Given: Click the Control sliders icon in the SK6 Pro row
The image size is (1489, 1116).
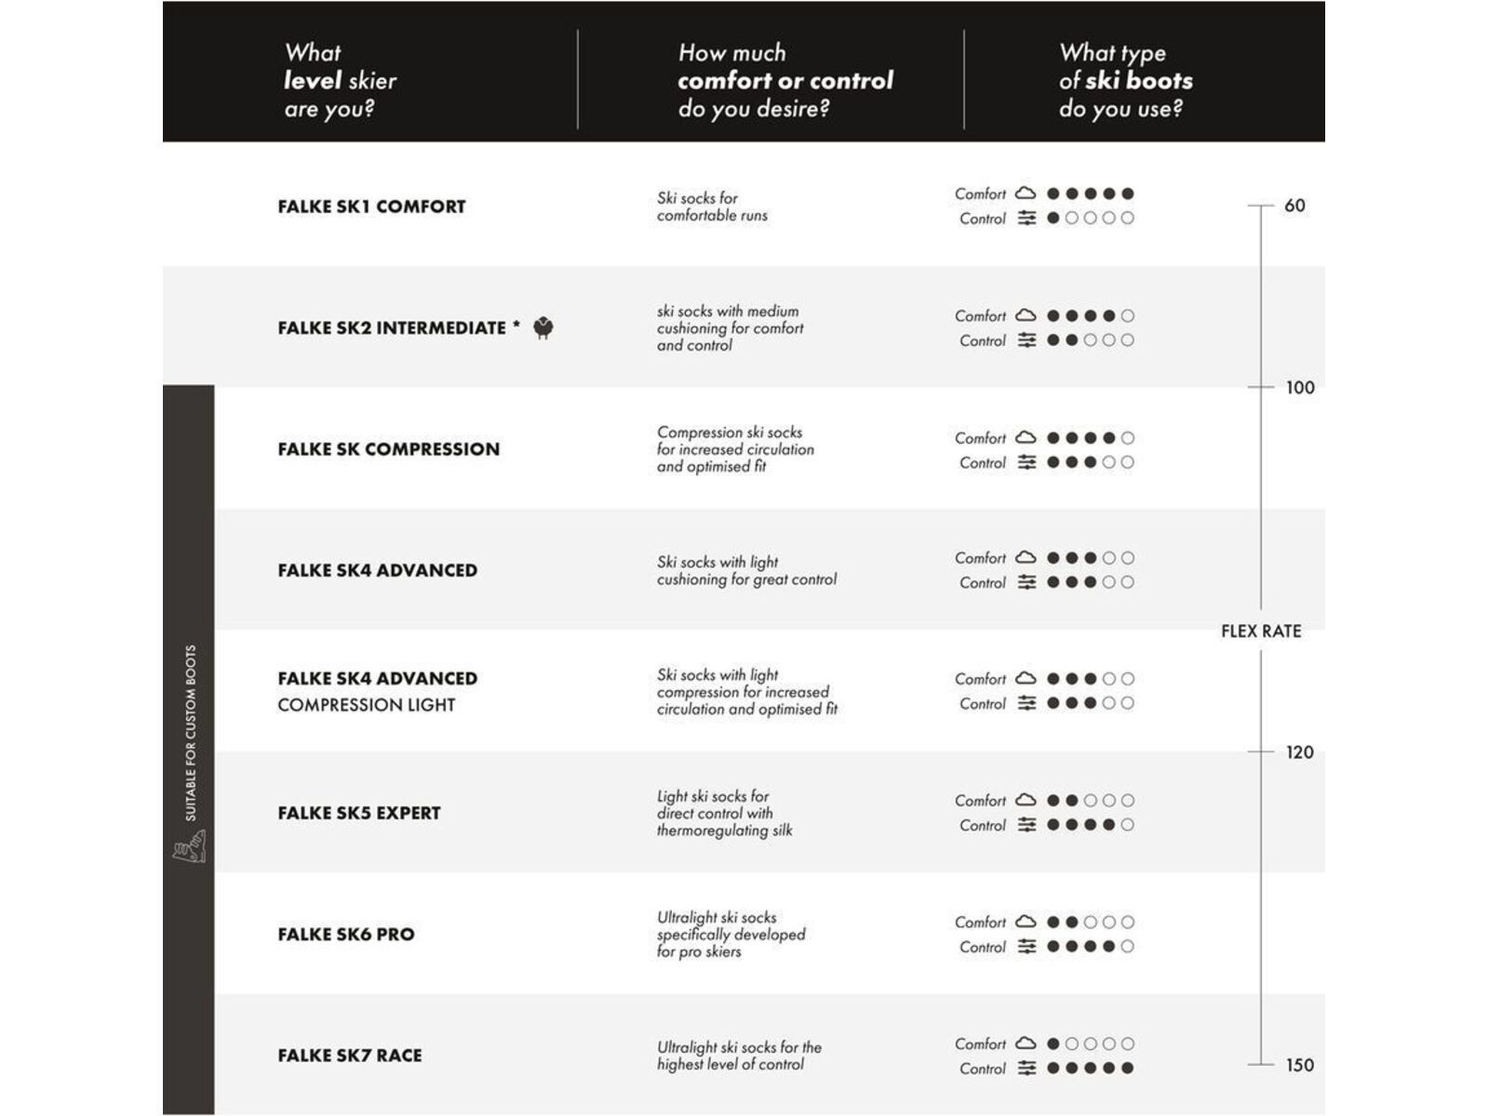Looking at the screenshot, I should click(1026, 947).
